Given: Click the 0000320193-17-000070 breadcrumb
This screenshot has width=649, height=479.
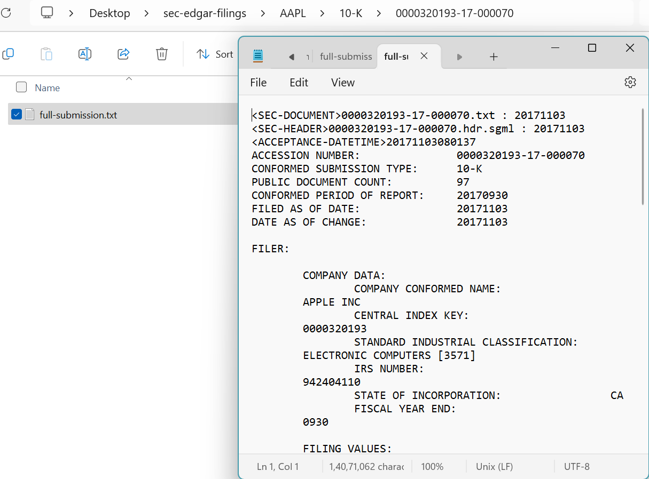Looking at the screenshot, I should point(455,13).
